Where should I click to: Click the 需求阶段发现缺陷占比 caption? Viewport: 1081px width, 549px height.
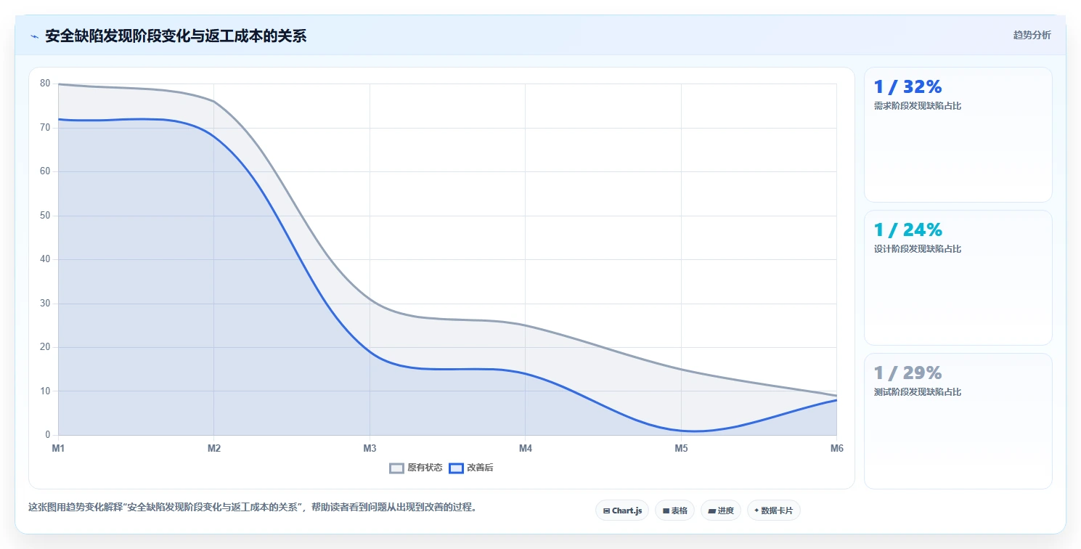click(918, 106)
